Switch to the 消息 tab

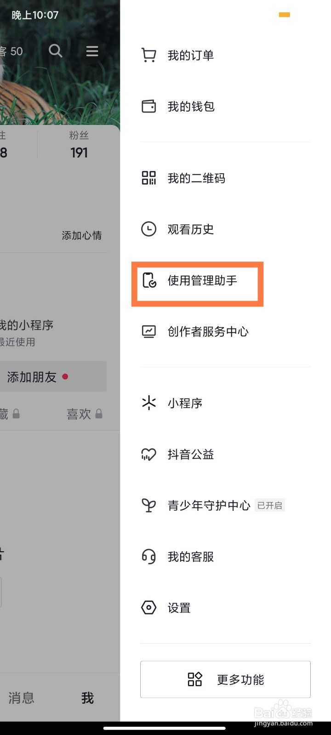pos(21,698)
